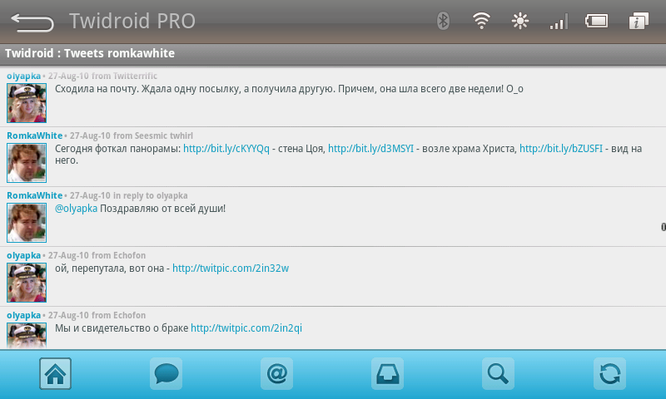Open olyapka avatar beside 'свидетельство о браке' tweet
This screenshot has height=399, width=666.
pos(27,336)
